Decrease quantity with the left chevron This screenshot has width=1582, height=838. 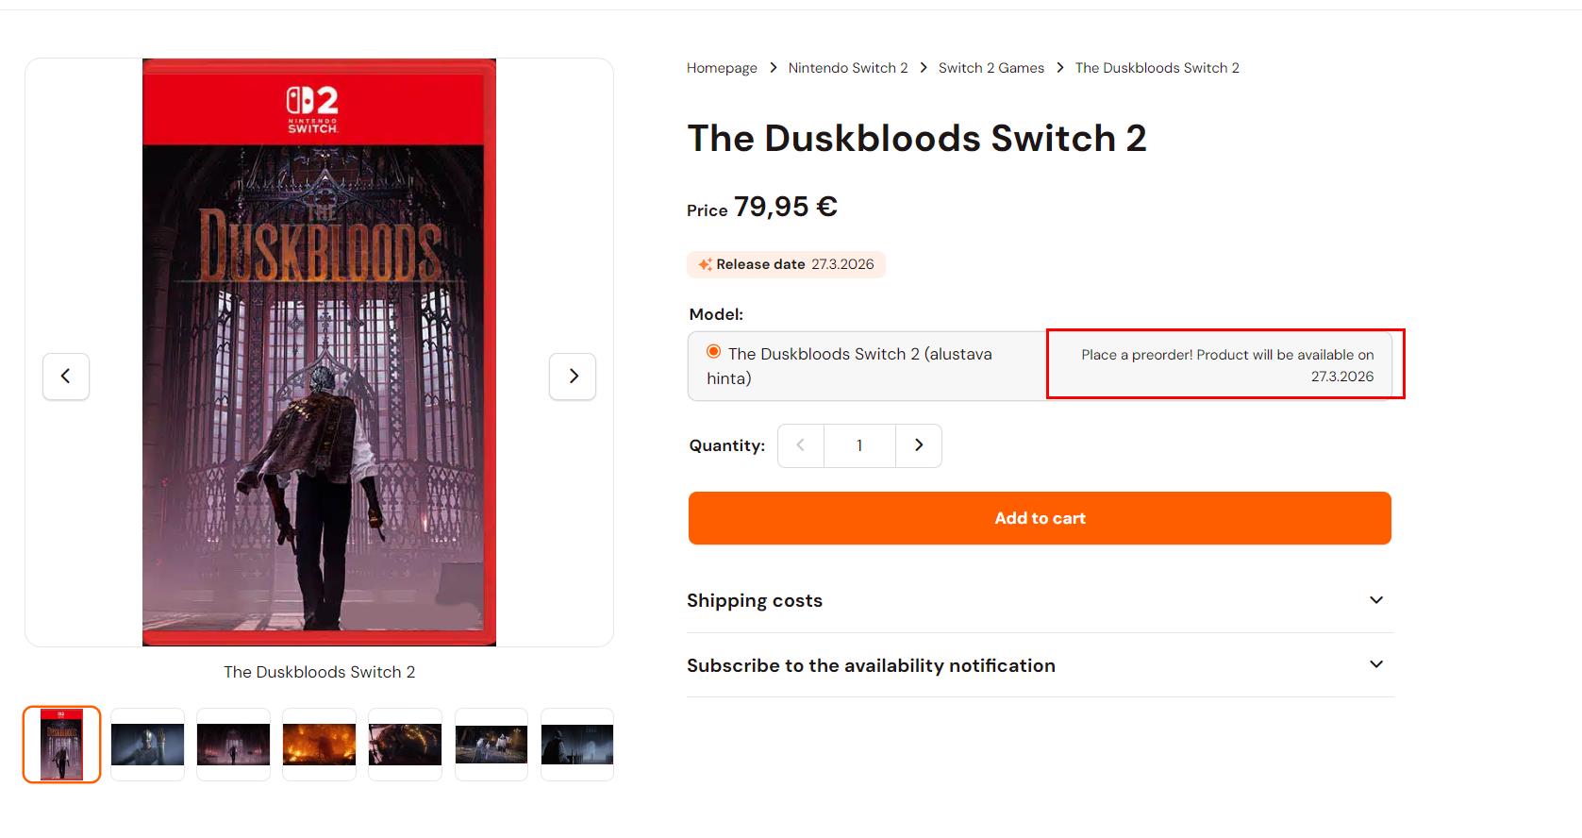(801, 445)
